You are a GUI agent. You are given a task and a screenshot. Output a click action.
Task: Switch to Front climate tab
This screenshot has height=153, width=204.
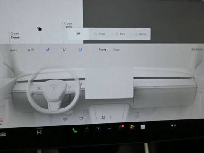click(102, 50)
